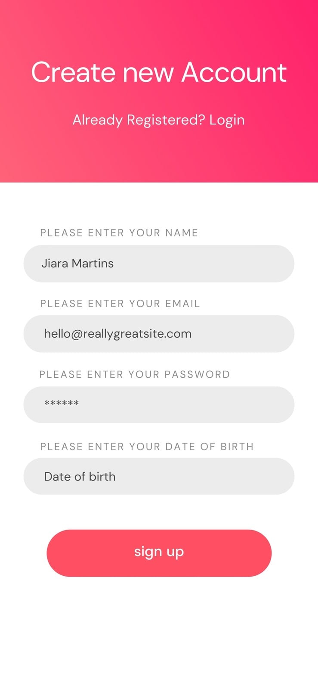Click the 'Date of birth' placeholder text
The image size is (318, 689).
pyautogui.click(x=80, y=476)
